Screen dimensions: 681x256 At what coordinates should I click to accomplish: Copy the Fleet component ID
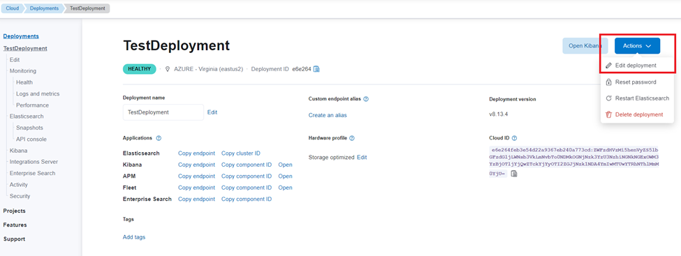pyautogui.click(x=247, y=188)
